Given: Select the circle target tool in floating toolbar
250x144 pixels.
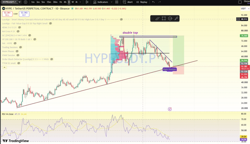Looking at the screenshot, I should 170,18.
